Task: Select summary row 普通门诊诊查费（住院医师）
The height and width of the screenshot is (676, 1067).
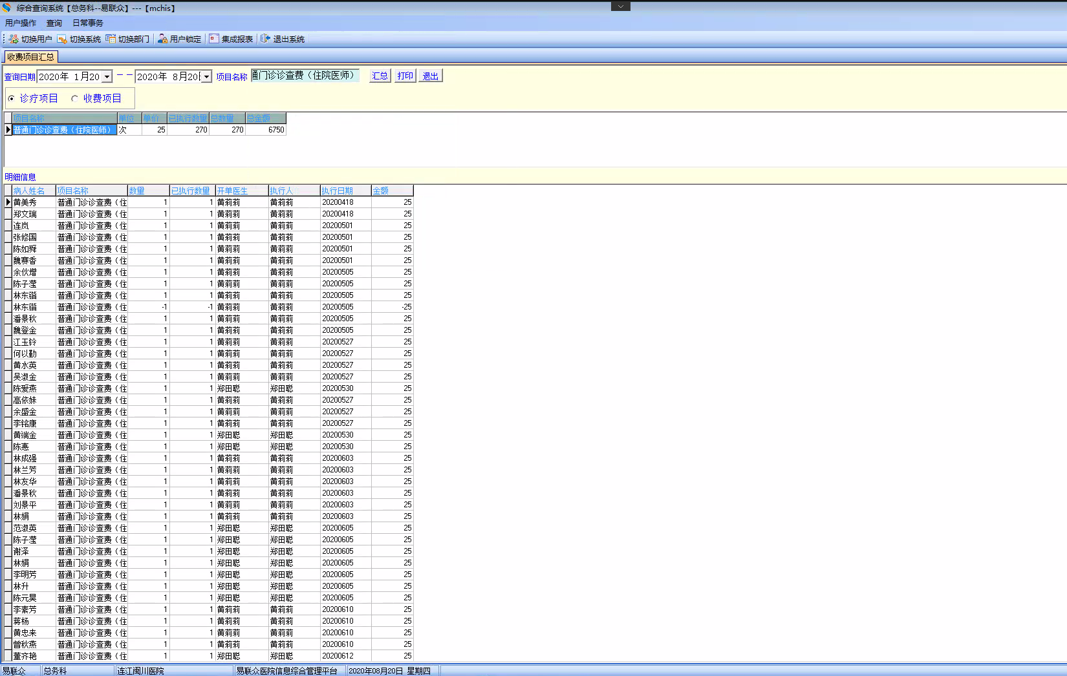Action: click(x=65, y=130)
